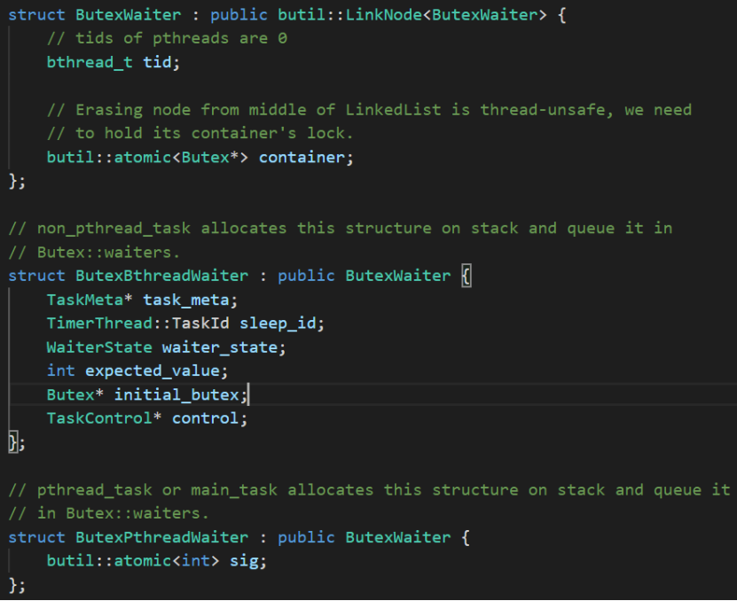Click the struct name ButexBthreadWaiter
The image size is (737, 601).
coord(161,276)
